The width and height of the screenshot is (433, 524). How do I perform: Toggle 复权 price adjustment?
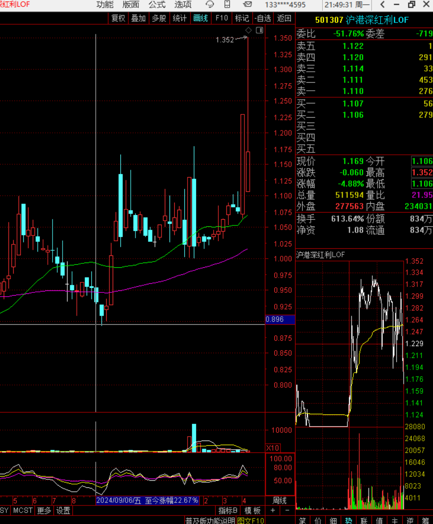[x=118, y=19]
